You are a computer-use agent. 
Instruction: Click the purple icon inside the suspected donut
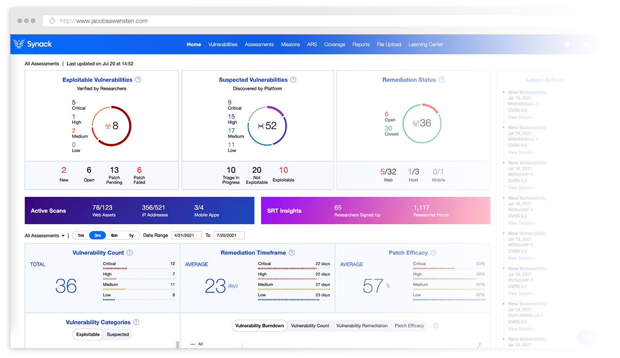[x=261, y=126]
